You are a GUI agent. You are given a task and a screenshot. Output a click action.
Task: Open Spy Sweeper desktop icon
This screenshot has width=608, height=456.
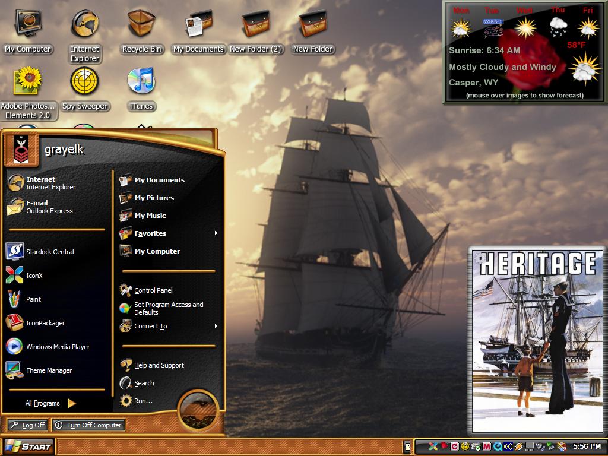tap(84, 88)
